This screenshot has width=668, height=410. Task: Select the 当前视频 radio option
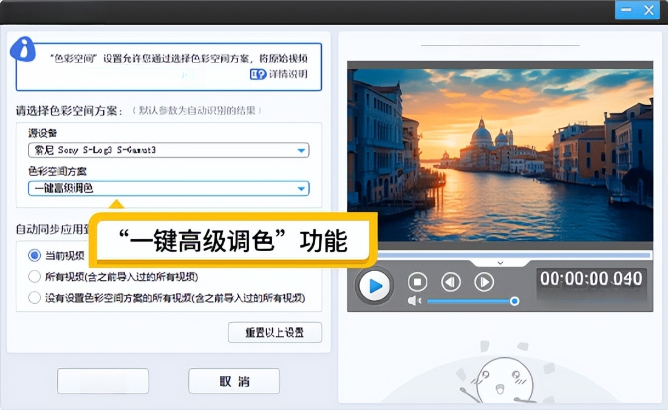coord(35,255)
